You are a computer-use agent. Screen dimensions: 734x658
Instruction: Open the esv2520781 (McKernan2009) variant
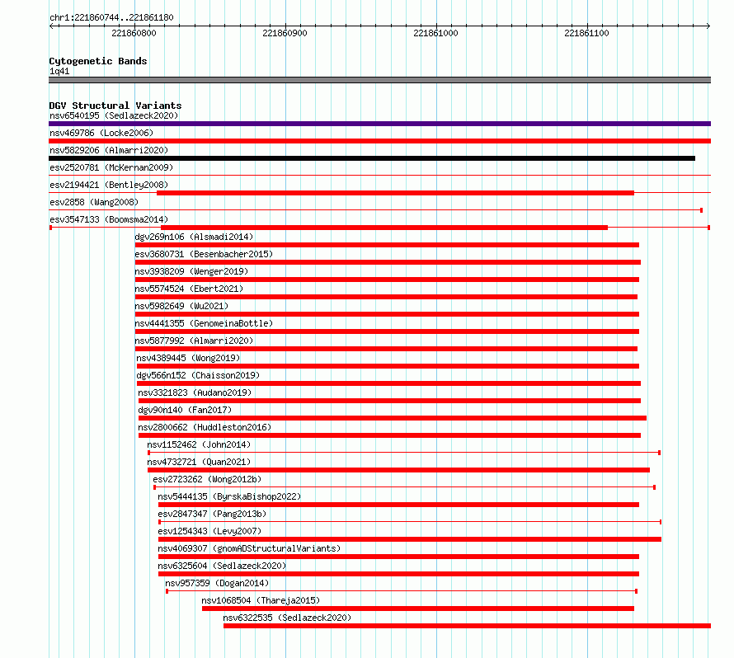pyautogui.click(x=111, y=167)
